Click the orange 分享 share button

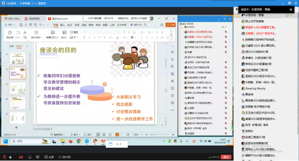pos(171,25)
